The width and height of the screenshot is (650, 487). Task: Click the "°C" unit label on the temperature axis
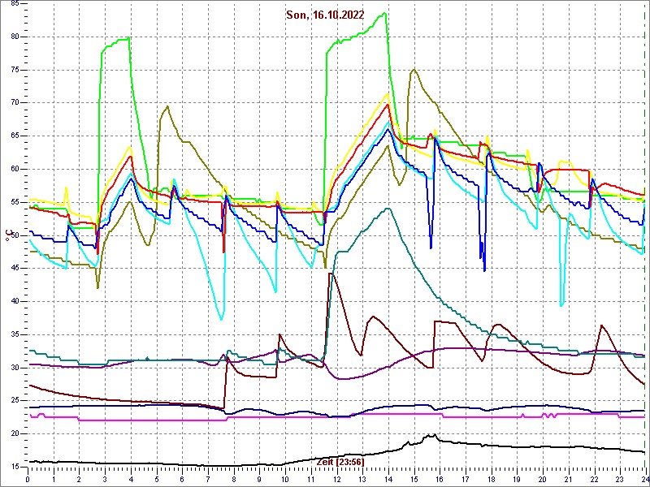tap(7, 235)
